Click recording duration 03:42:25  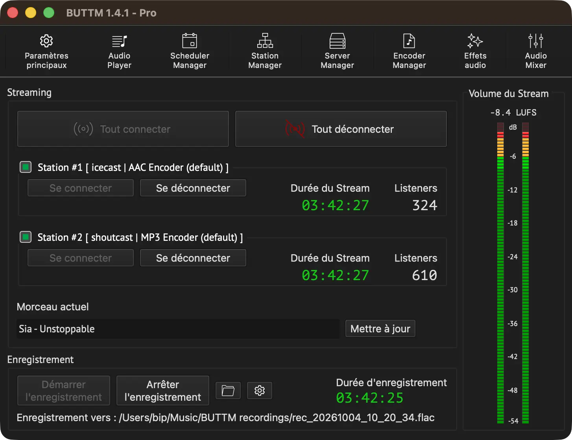coord(370,398)
